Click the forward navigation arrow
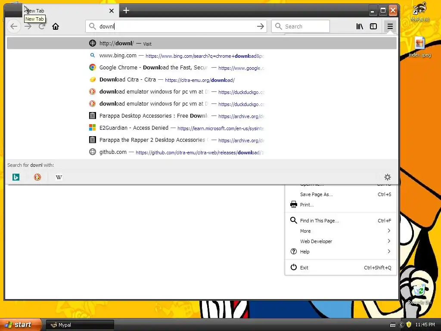Viewport: 441px width, 331px height. [28, 26]
